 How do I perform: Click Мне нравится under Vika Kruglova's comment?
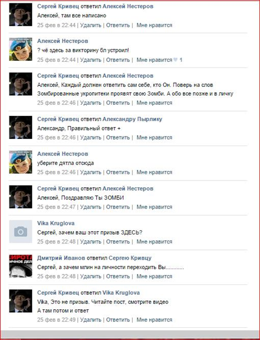(154, 241)
